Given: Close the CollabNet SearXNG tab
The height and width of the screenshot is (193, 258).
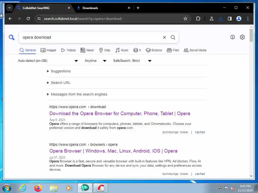Looking at the screenshot, I should click(x=69, y=8).
